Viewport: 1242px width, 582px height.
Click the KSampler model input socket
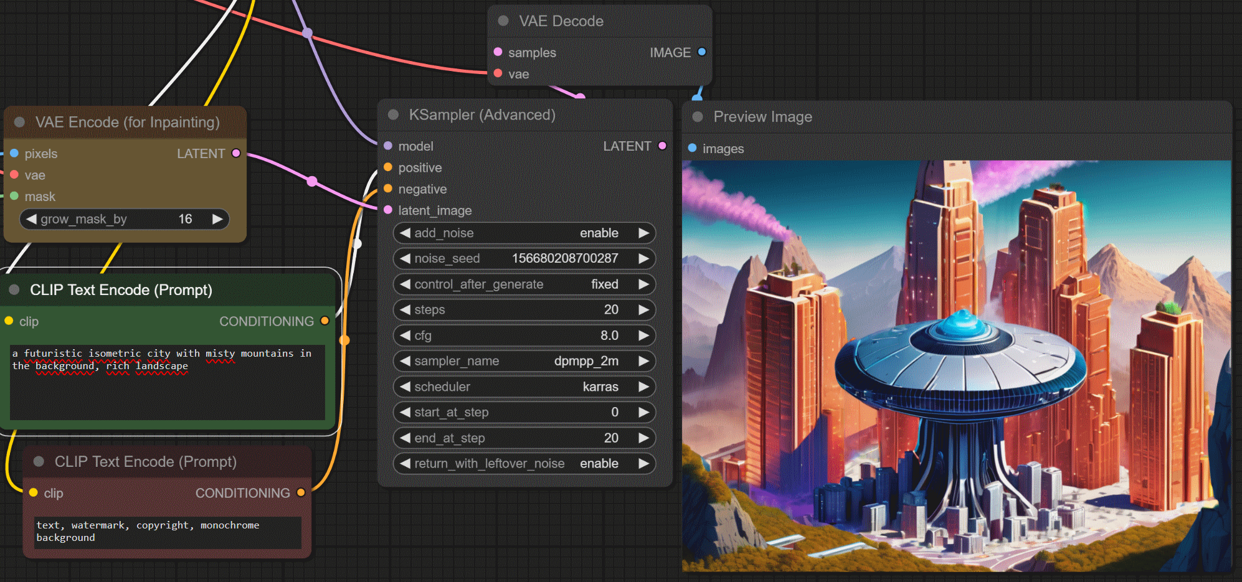point(388,146)
